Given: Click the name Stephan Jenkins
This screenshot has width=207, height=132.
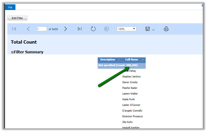Looking at the screenshot, I should click(x=131, y=77).
